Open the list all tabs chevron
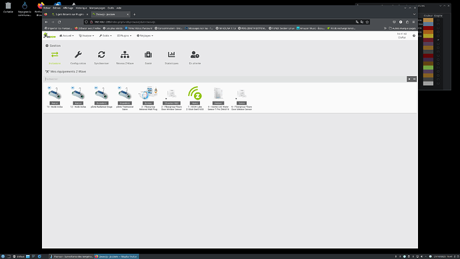Viewport: 460px width, 259px height. point(414,15)
